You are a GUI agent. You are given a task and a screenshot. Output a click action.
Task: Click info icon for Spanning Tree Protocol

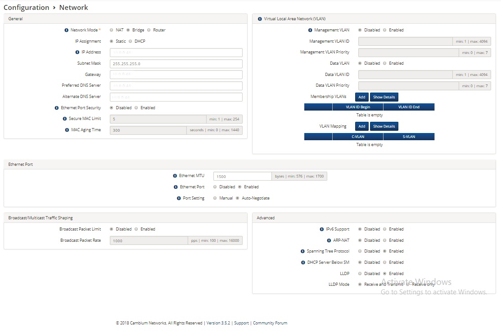point(302,251)
